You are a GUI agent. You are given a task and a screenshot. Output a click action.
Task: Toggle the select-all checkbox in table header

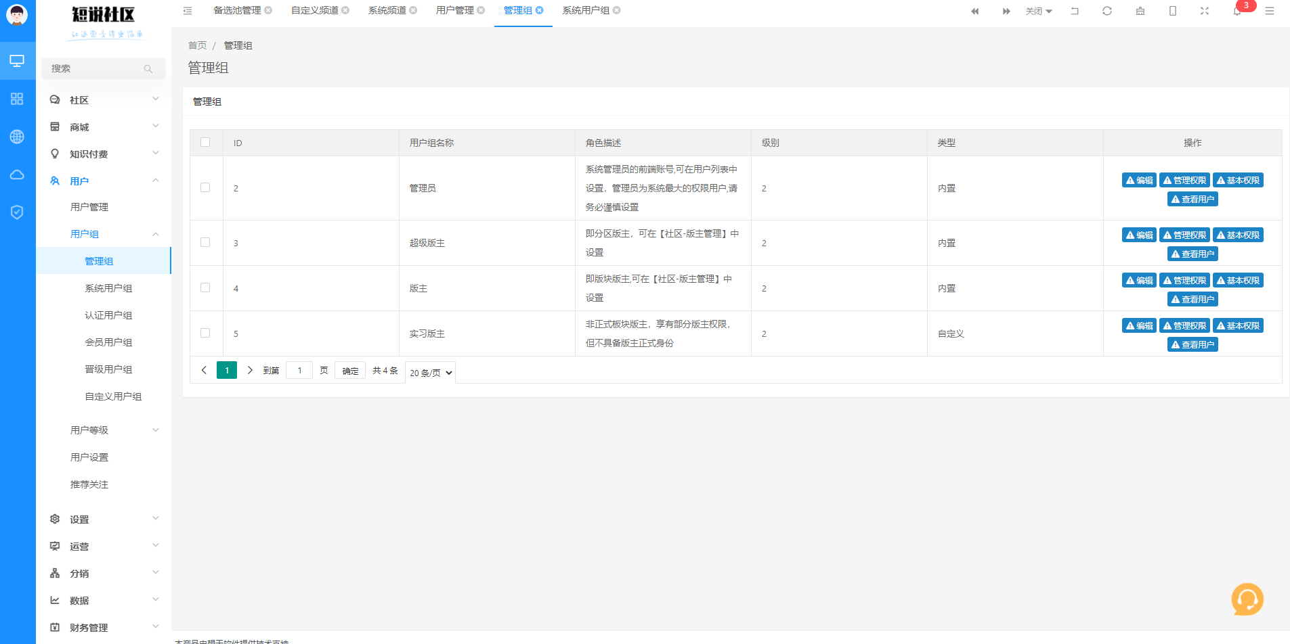205,142
